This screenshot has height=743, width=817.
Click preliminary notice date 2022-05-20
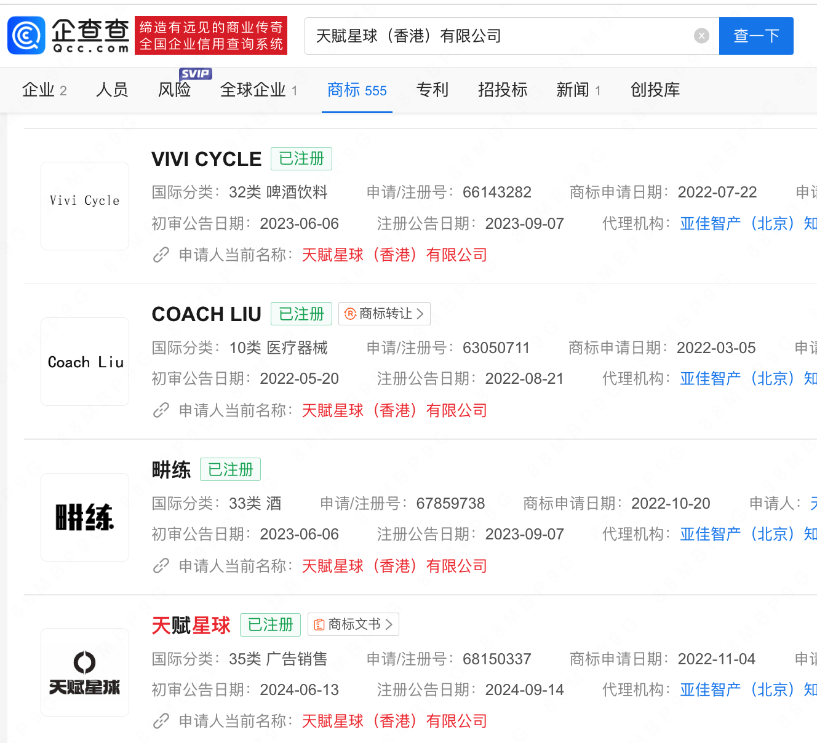click(300, 378)
